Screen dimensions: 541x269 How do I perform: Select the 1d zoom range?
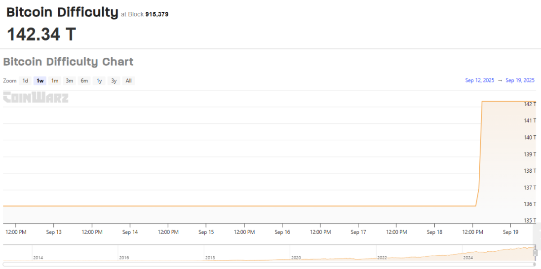(25, 81)
